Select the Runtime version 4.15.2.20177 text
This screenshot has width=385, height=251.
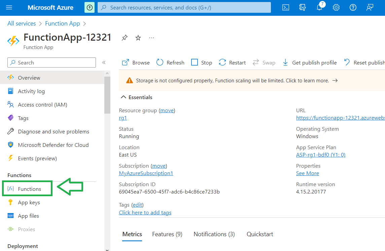(311, 192)
